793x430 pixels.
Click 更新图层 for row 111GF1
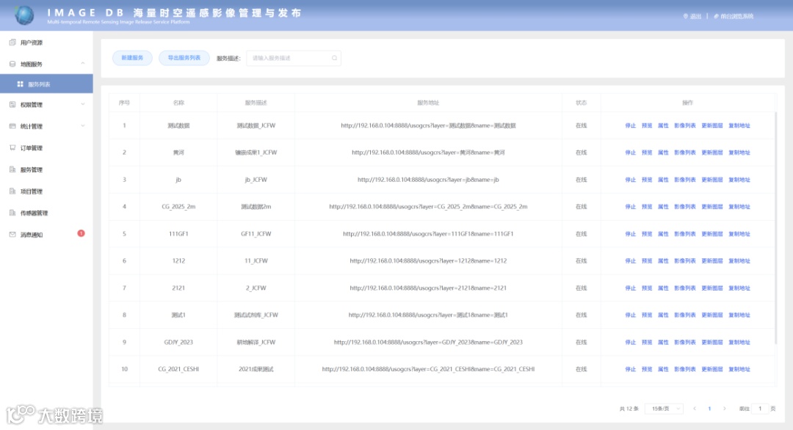coord(712,234)
